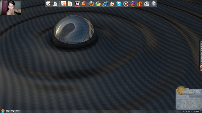
Task: Launch Skype from the dock
Action: click(119, 4)
